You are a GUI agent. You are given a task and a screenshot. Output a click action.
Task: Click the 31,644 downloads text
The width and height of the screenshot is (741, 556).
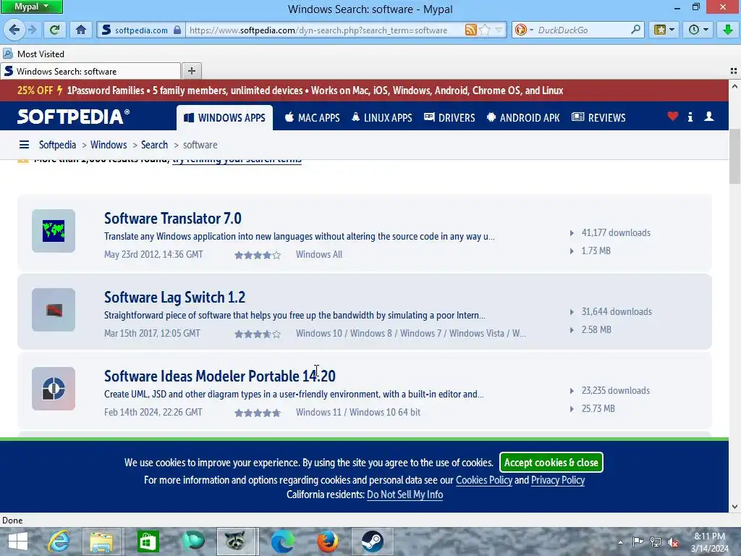pyautogui.click(x=617, y=311)
